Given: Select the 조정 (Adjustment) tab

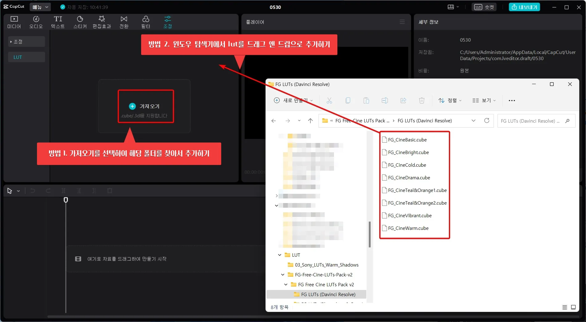Looking at the screenshot, I should (x=168, y=22).
